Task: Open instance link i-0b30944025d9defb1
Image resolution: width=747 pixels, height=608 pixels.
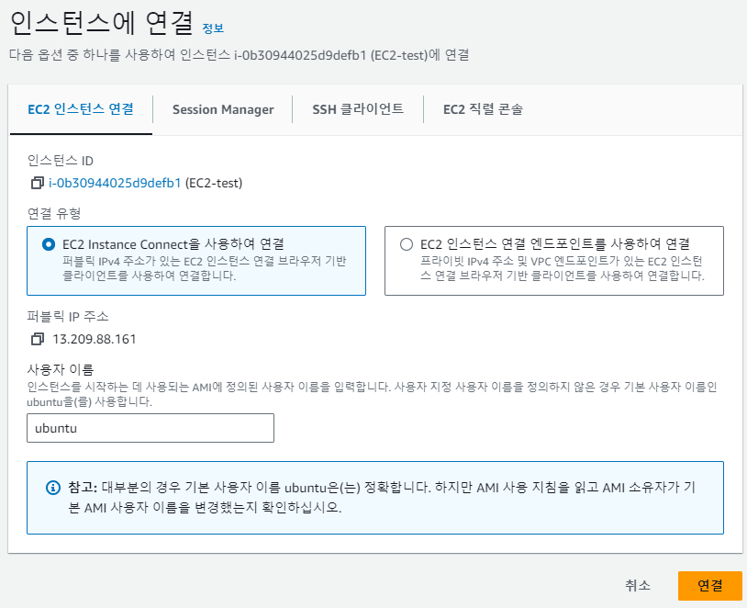Action: (115, 183)
